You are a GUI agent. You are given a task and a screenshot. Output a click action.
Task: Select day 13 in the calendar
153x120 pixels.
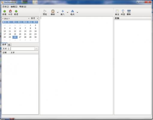[x=20, y=31]
